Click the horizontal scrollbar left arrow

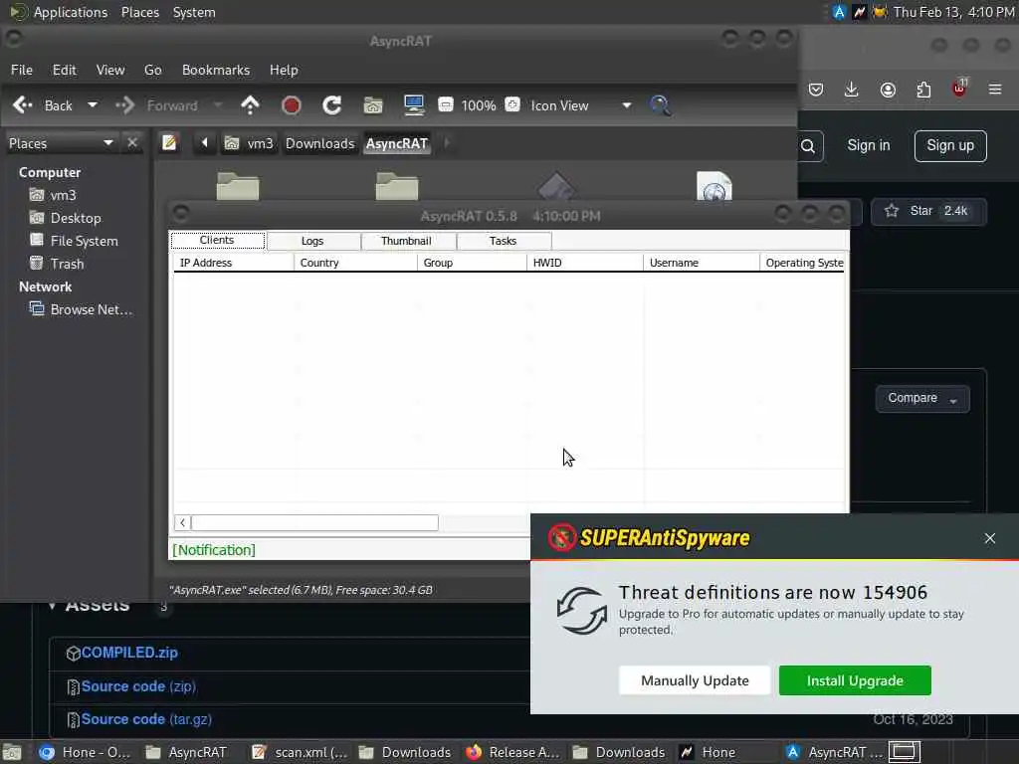pyautogui.click(x=183, y=522)
